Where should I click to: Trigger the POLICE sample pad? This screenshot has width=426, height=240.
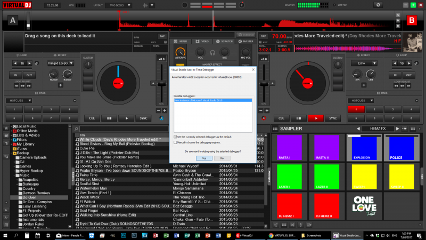pos(402,148)
